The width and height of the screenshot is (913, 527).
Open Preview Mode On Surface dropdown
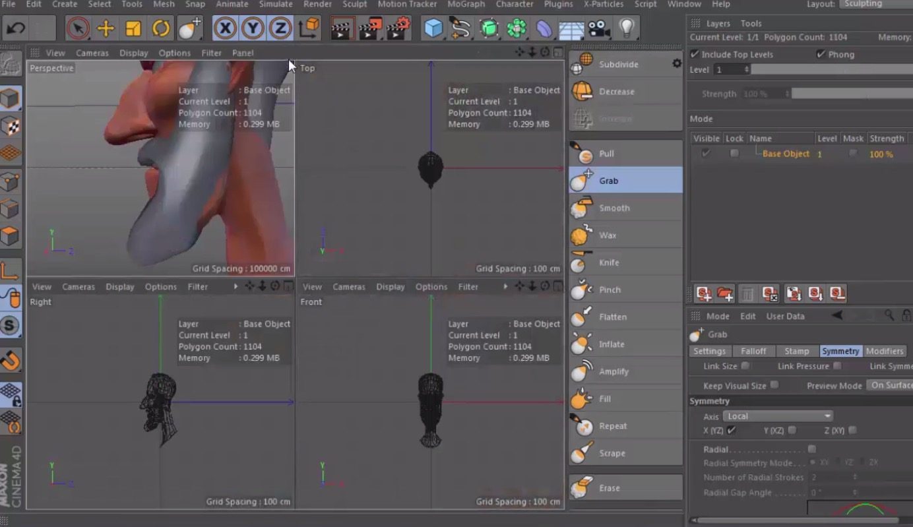pos(889,385)
